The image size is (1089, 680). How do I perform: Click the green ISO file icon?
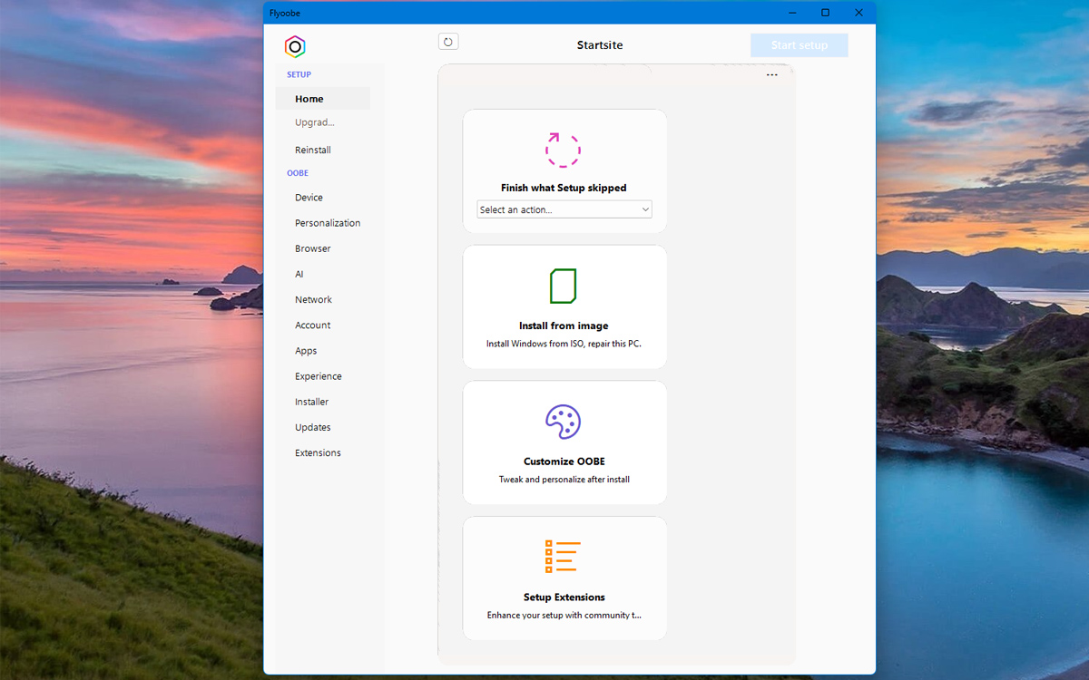[x=563, y=286]
